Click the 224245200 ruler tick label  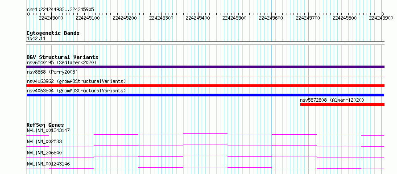(124, 18)
